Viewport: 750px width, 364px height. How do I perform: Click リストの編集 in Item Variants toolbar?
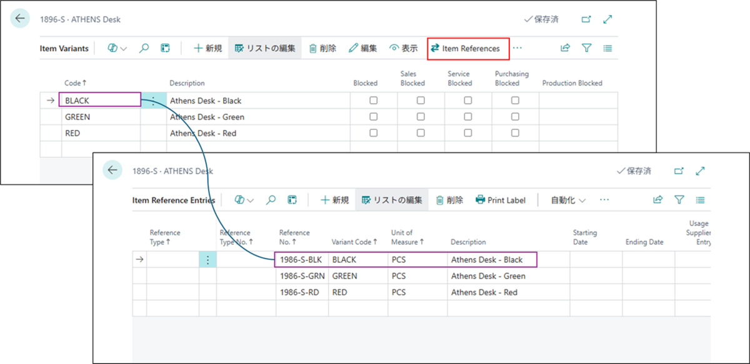coord(265,48)
